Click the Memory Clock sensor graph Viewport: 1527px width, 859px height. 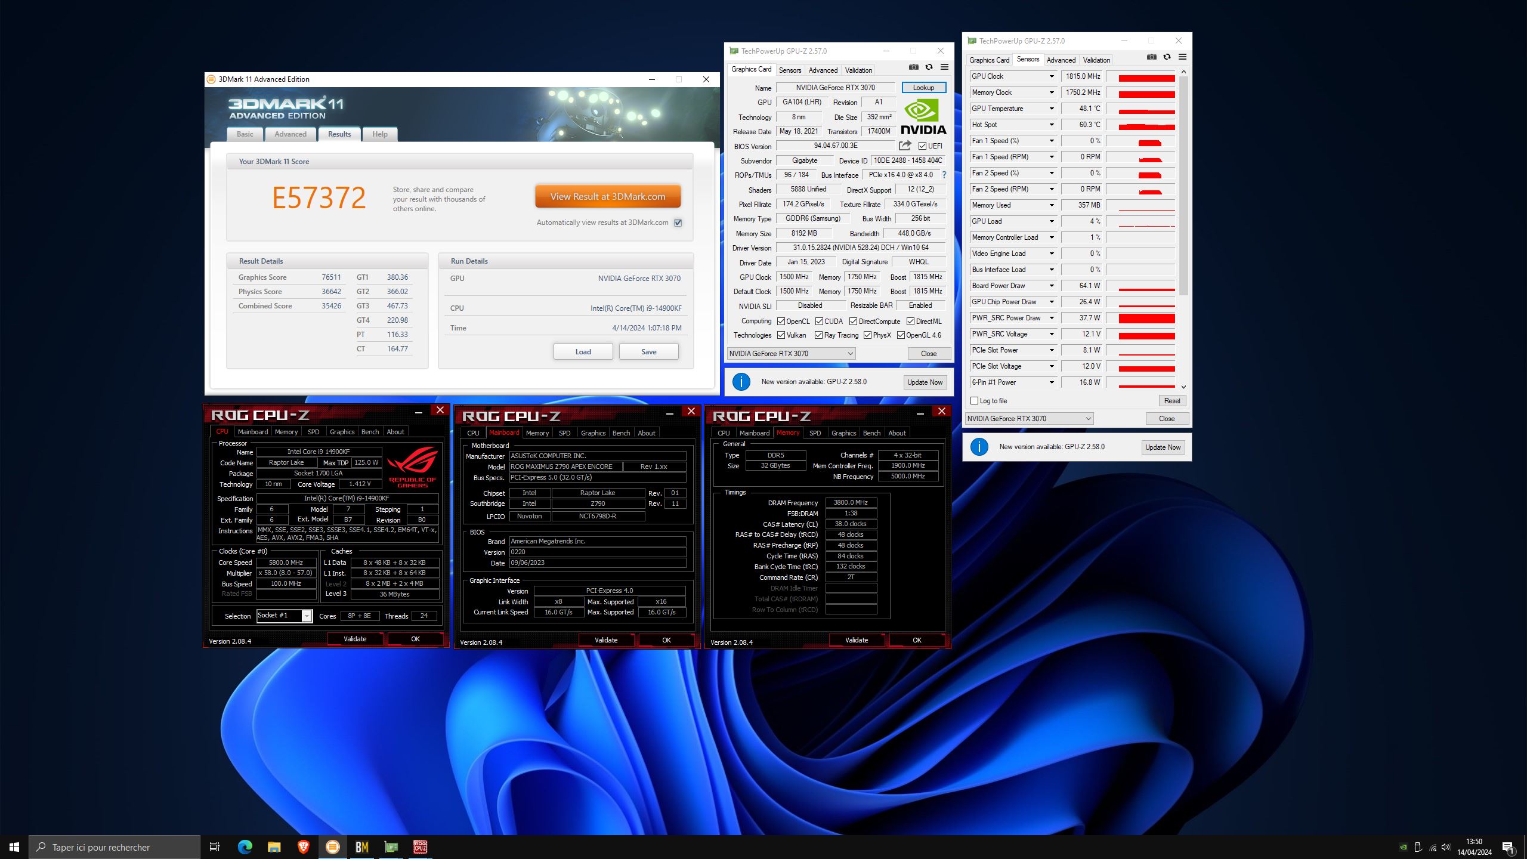point(1140,92)
